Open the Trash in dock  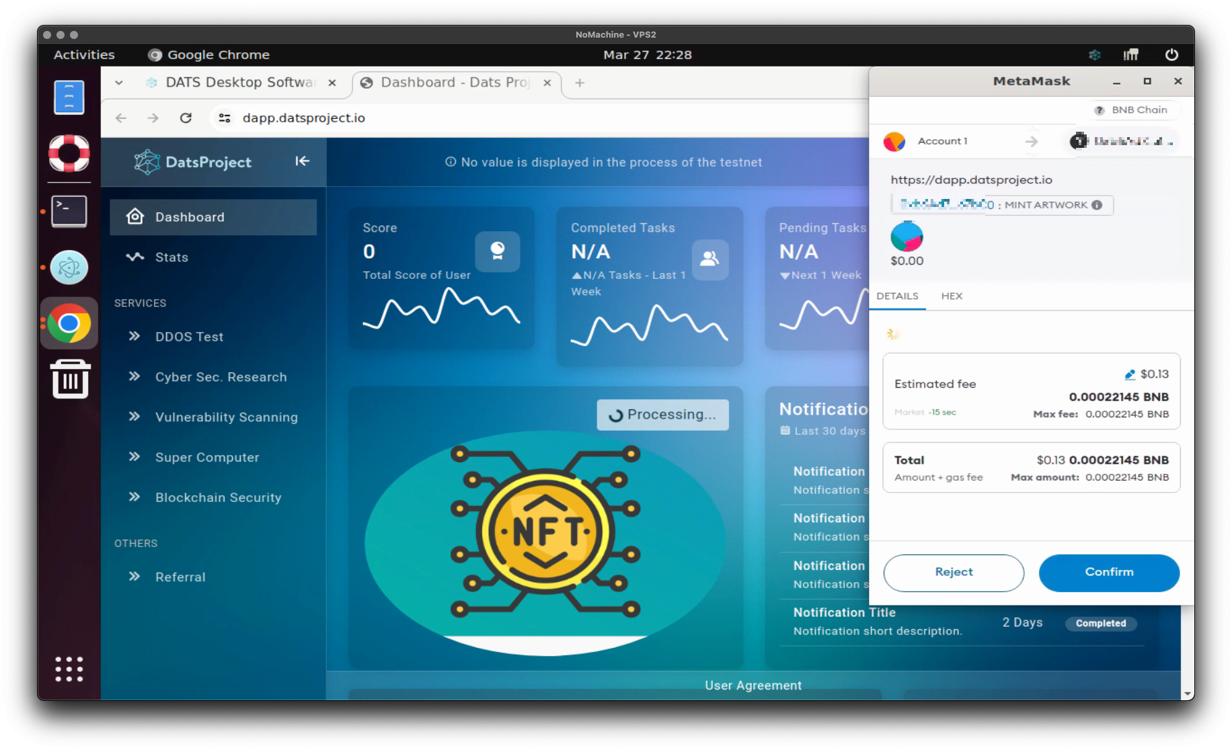click(x=70, y=379)
